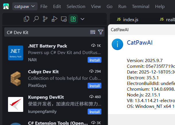Image resolution: width=175 pixels, height=125 pixels.
Task: Install the .NET Battery Pack extension
Action: click(x=94, y=60)
